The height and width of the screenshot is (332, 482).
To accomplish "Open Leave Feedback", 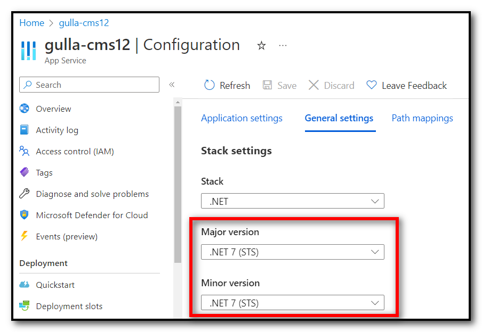I will pyautogui.click(x=406, y=85).
